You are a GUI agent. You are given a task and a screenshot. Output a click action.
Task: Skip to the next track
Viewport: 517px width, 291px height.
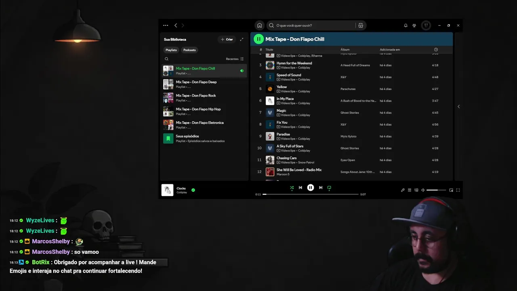point(321,188)
